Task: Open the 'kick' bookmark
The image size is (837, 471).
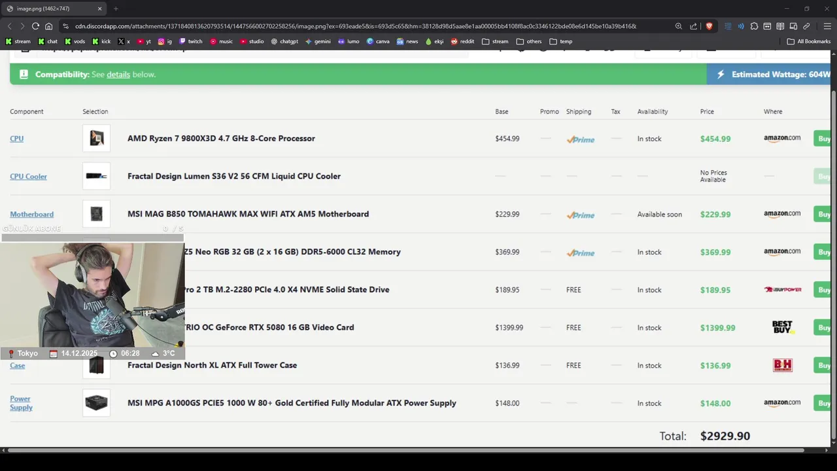Action: click(101, 41)
